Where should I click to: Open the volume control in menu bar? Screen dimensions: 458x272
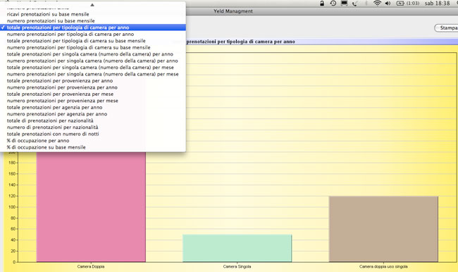(x=388, y=4)
